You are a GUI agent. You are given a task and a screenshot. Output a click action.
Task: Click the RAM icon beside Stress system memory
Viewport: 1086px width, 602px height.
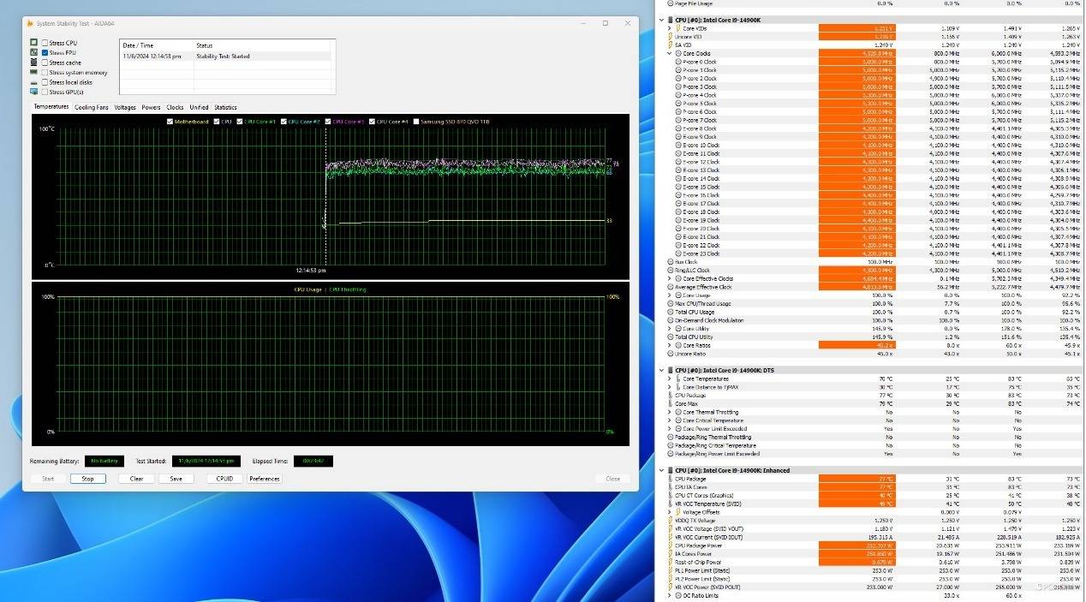[34, 73]
